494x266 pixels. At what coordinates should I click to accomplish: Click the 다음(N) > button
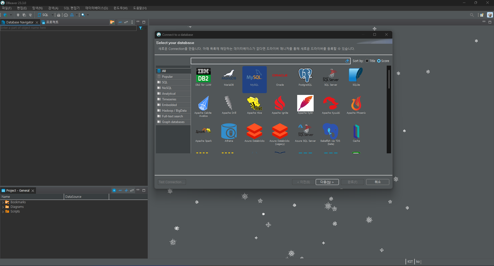tap(327, 182)
